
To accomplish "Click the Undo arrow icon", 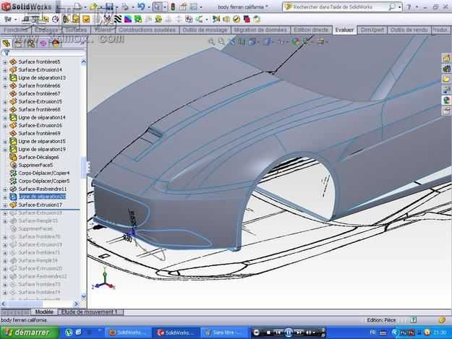I will pyautogui.click(x=141, y=7).
